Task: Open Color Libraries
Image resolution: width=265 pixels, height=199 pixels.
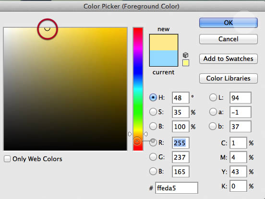Action: pyautogui.click(x=229, y=78)
